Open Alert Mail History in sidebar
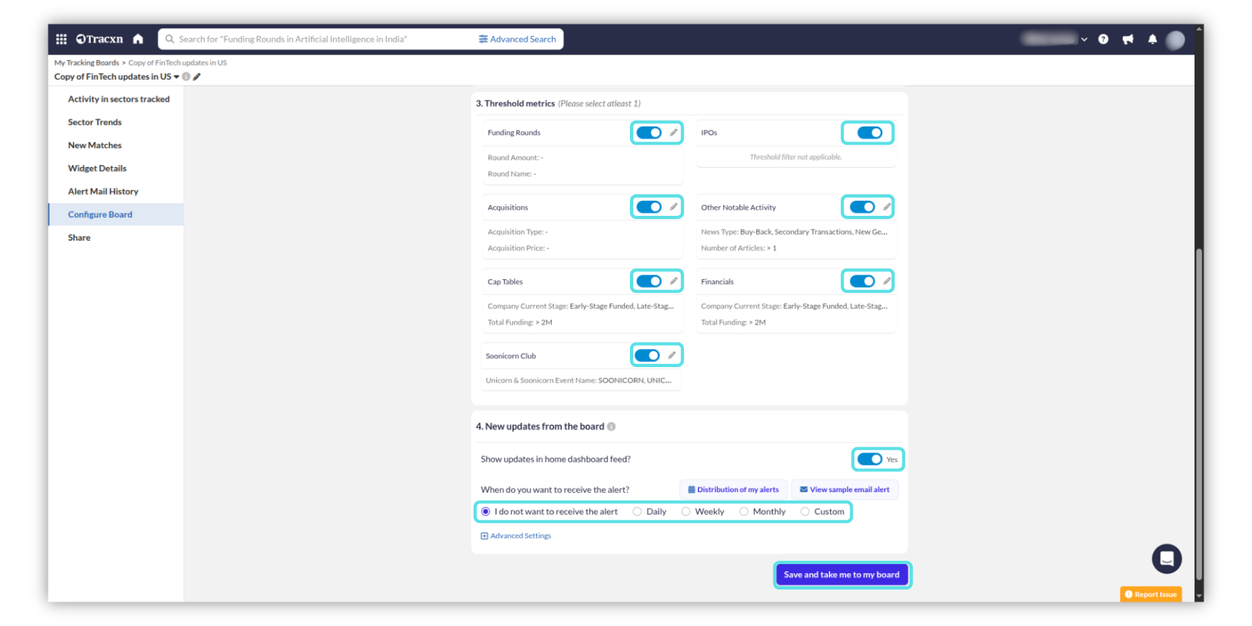 pos(103,192)
